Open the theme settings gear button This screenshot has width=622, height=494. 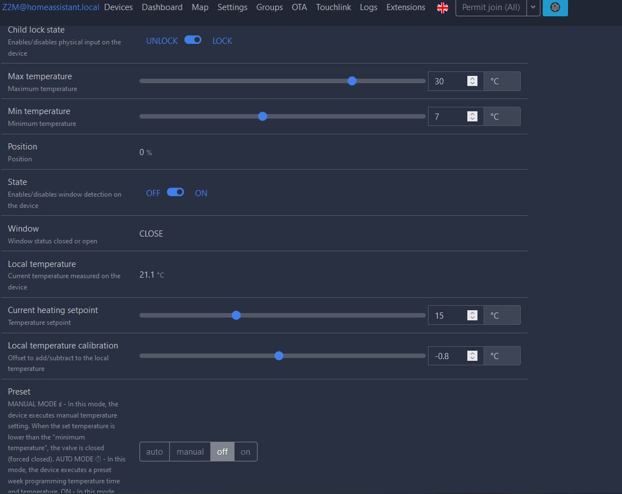coord(555,7)
